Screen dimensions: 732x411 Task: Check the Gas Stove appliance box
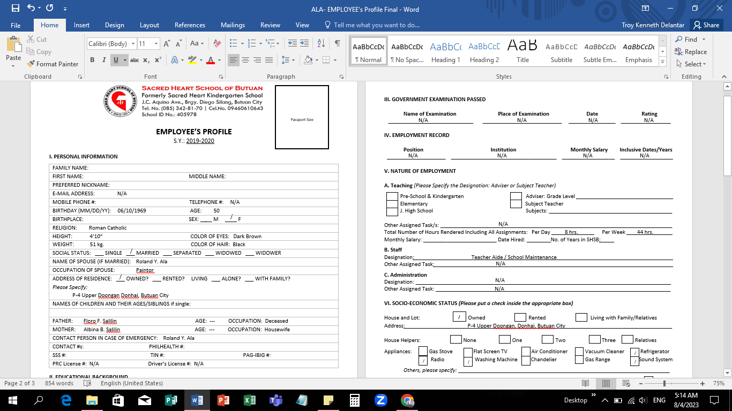[422, 352]
